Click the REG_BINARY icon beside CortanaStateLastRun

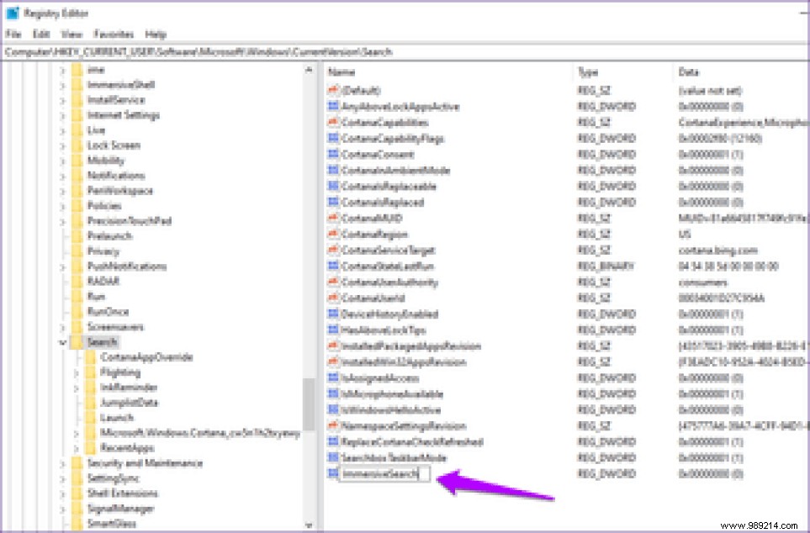click(x=333, y=266)
